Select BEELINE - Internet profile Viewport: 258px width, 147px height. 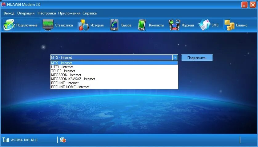click(114, 83)
